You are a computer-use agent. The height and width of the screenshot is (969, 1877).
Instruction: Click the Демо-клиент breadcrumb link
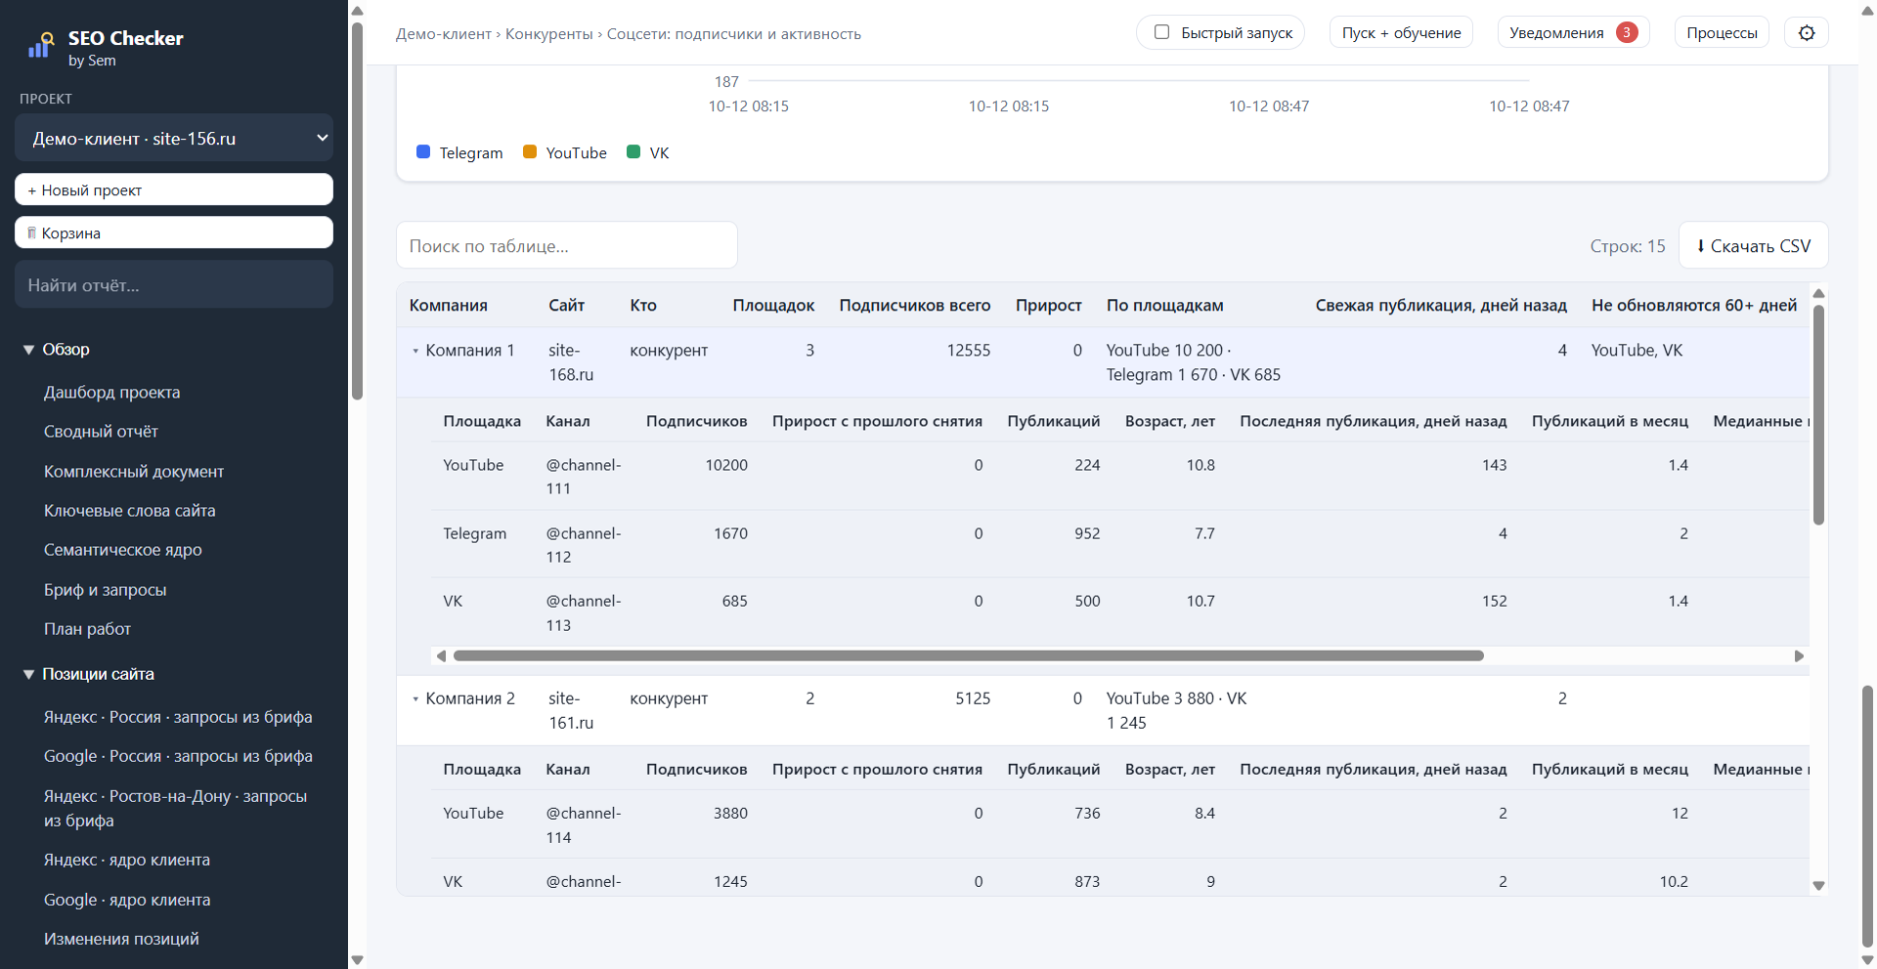coord(444,34)
